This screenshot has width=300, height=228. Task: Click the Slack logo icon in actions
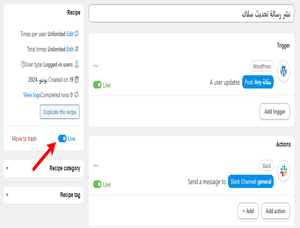click(283, 171)
